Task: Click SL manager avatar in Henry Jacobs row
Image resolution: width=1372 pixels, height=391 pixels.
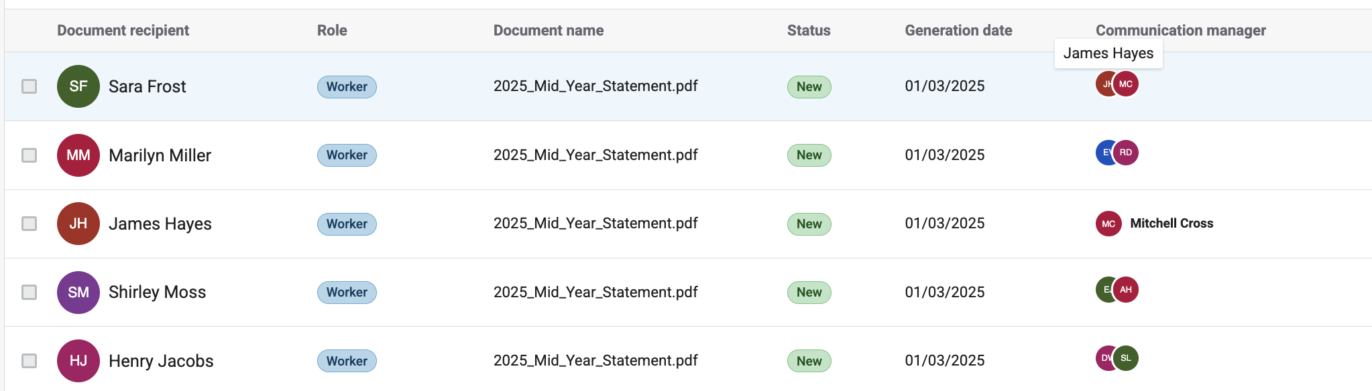Action: [x=1127, y=358]
